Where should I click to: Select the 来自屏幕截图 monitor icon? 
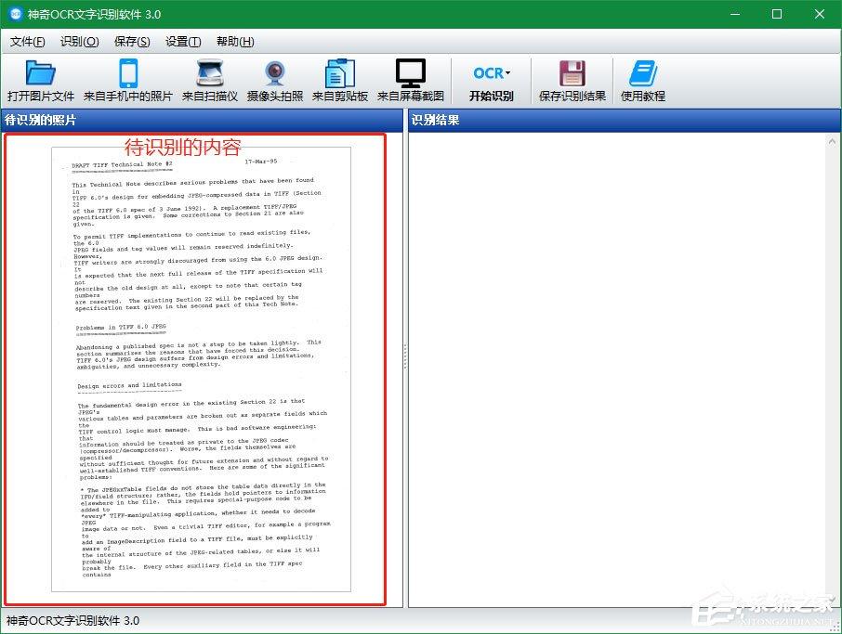tap(411, 73)
